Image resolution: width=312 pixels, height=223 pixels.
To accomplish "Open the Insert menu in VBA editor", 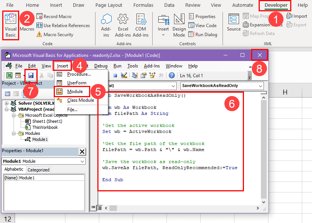I will coord(62,65).
